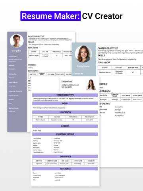Click purple 'SKILLS' bar in Emily Hunt resume
The image size is (143, 191).
65,103
